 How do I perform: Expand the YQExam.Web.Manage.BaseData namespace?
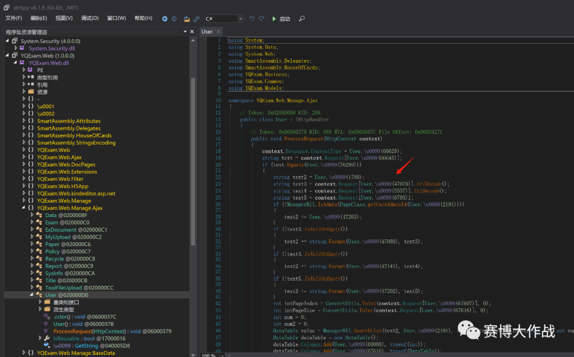pos(24,353)
